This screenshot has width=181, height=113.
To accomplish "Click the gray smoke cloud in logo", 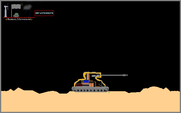I will 28,7.
